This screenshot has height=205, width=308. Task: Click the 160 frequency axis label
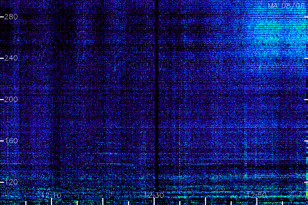pos(11,141)
